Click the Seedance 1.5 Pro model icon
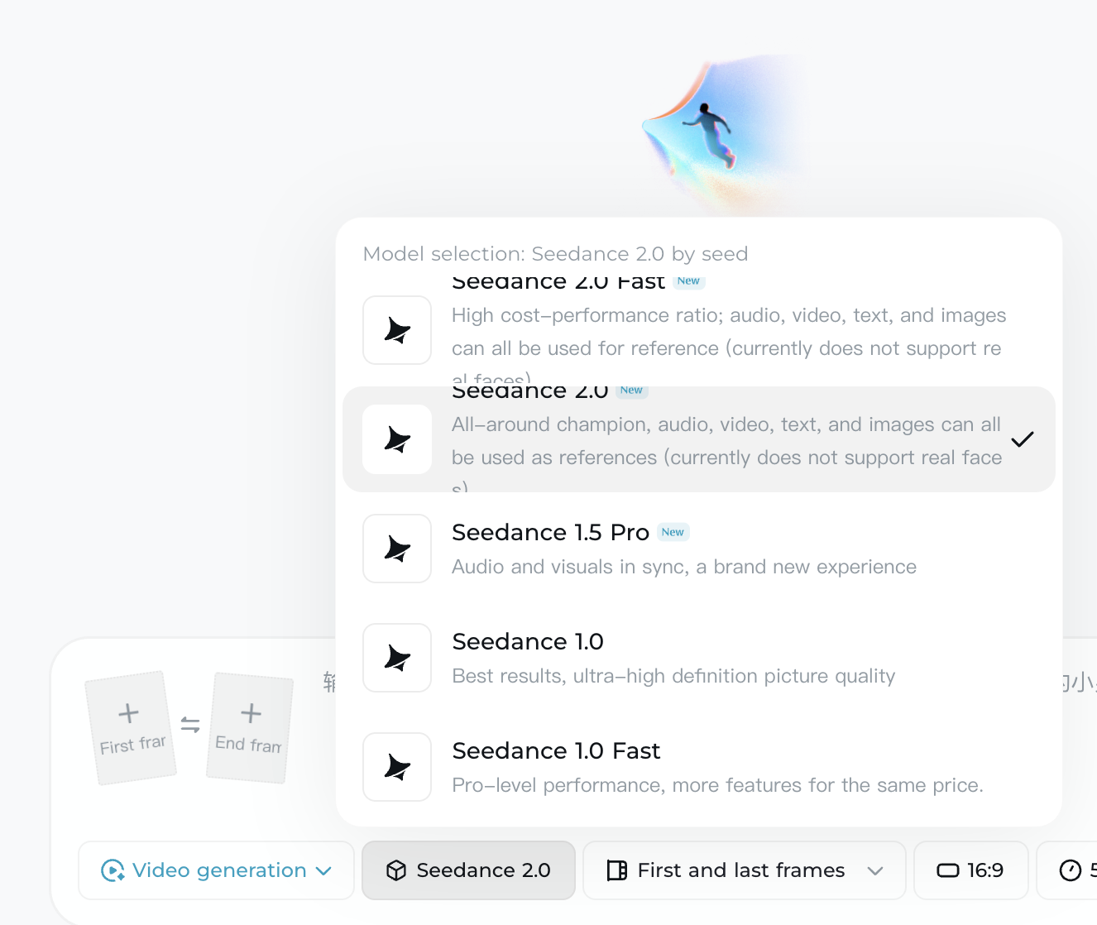The height and width of the screenshot is (925, 1097). pos(397,549)
